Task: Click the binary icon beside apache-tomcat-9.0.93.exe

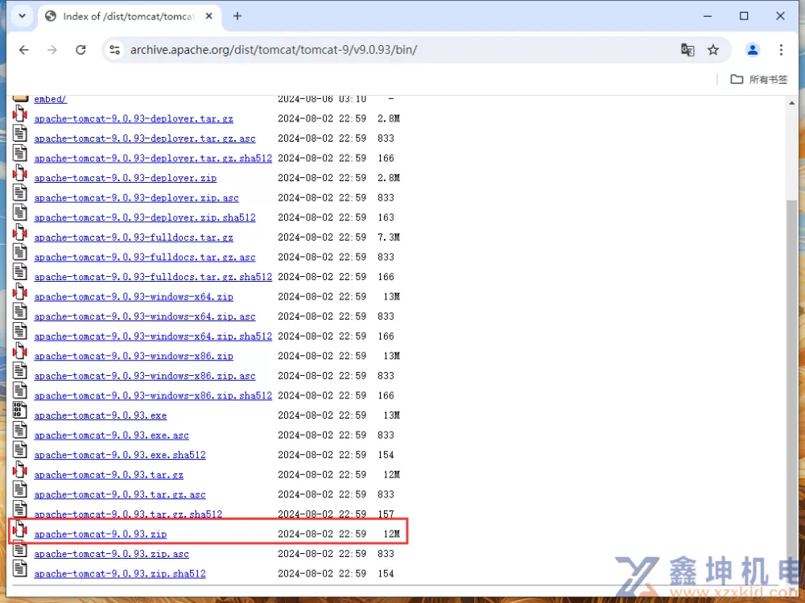Action: (x=19, y=411)
